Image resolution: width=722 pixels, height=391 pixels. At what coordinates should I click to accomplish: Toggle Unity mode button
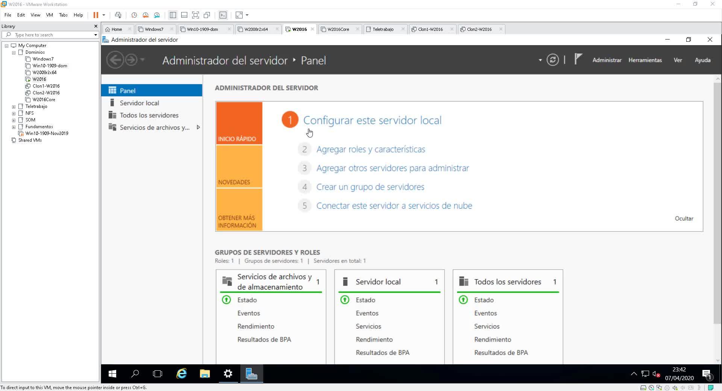click(207, 15)
